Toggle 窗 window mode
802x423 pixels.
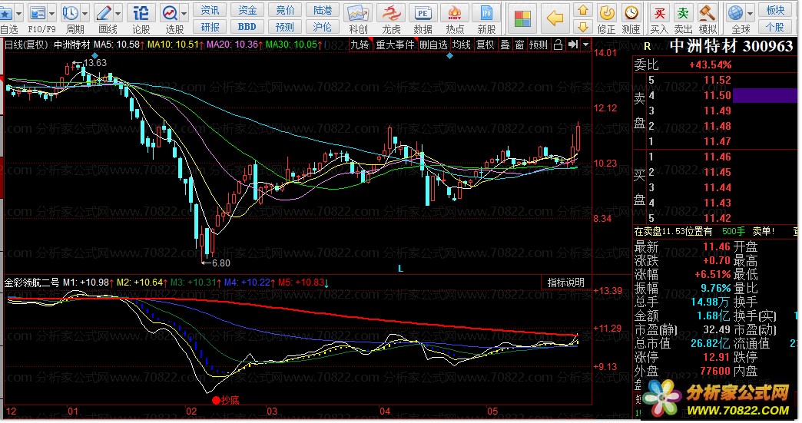pos(519,45)
